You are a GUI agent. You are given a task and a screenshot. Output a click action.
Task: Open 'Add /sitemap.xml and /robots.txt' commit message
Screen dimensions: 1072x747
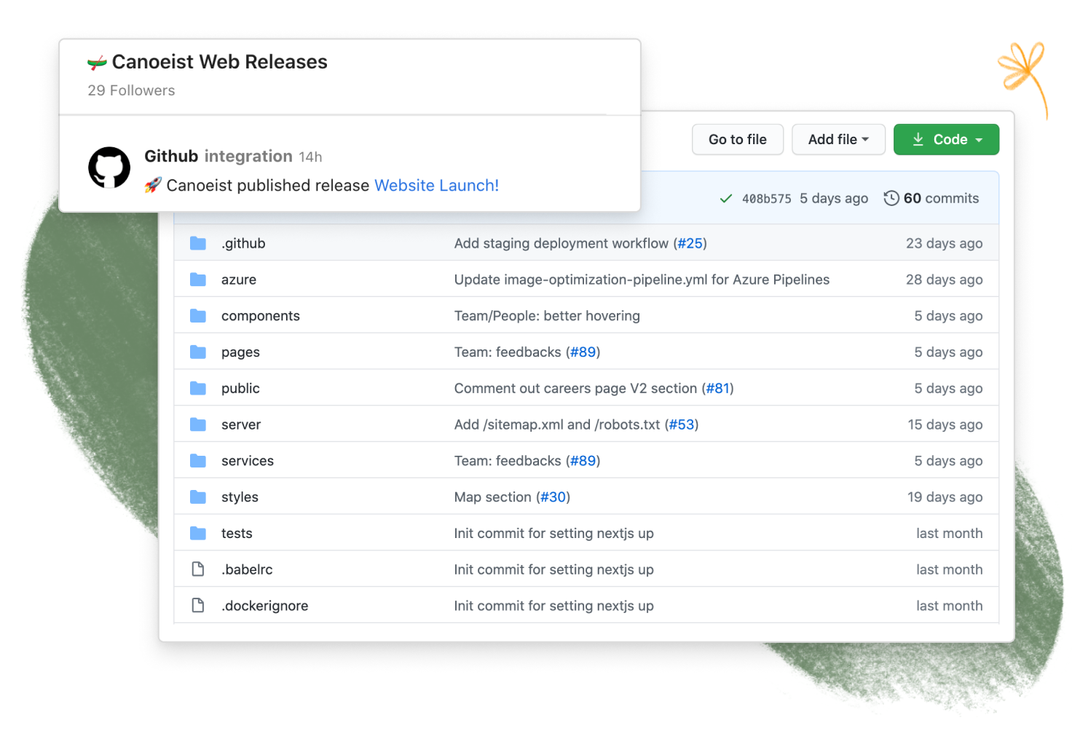pos(557,424)
